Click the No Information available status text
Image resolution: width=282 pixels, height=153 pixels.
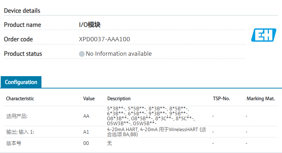(x=119, y=54)
